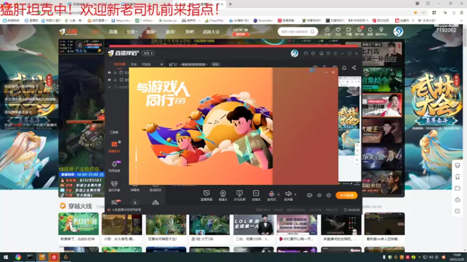Open the 春日特训 stream thumbnail
The width and height of the screenshot is (467, 262).
click(x=79, y=224)
